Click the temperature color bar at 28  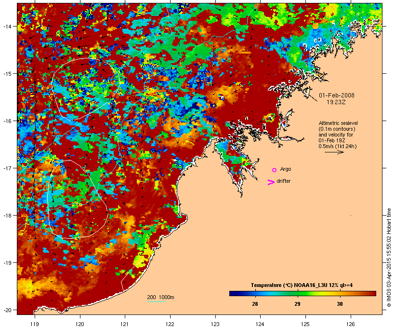255,293
